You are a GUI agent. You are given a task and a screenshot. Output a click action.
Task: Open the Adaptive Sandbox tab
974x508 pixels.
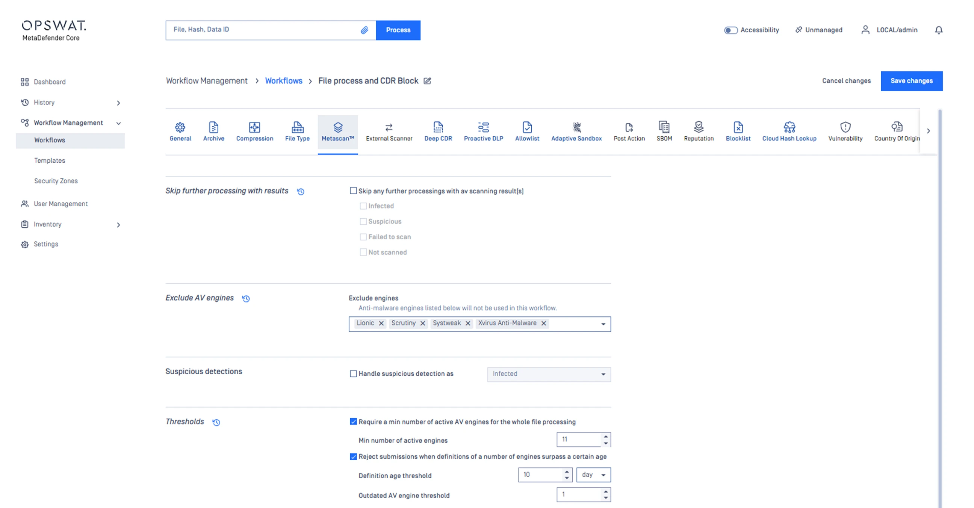click(576, 132)
